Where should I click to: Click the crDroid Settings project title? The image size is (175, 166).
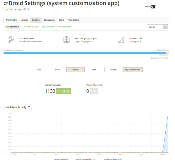[61, 3]
